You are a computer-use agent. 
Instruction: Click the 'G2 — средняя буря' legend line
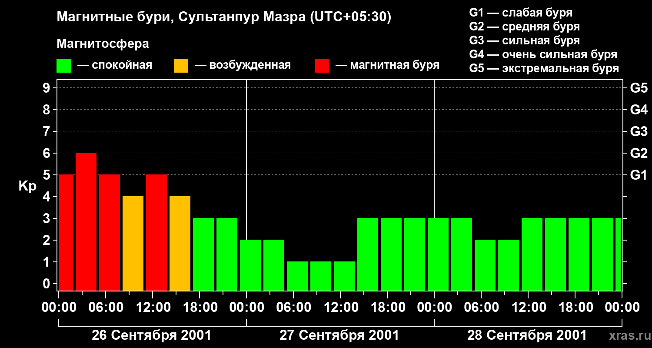525,27
